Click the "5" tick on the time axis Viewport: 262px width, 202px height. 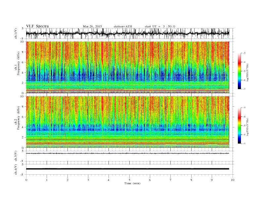129,180
